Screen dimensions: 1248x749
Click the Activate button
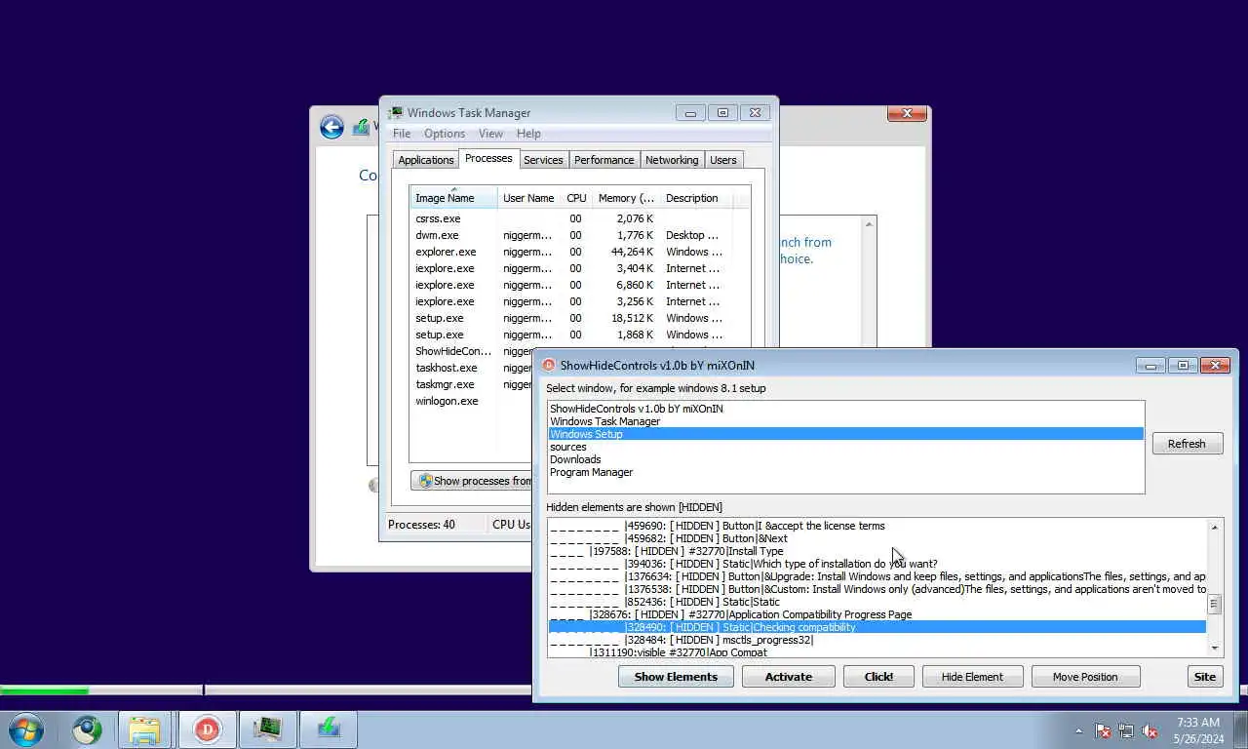click(788, 677)
